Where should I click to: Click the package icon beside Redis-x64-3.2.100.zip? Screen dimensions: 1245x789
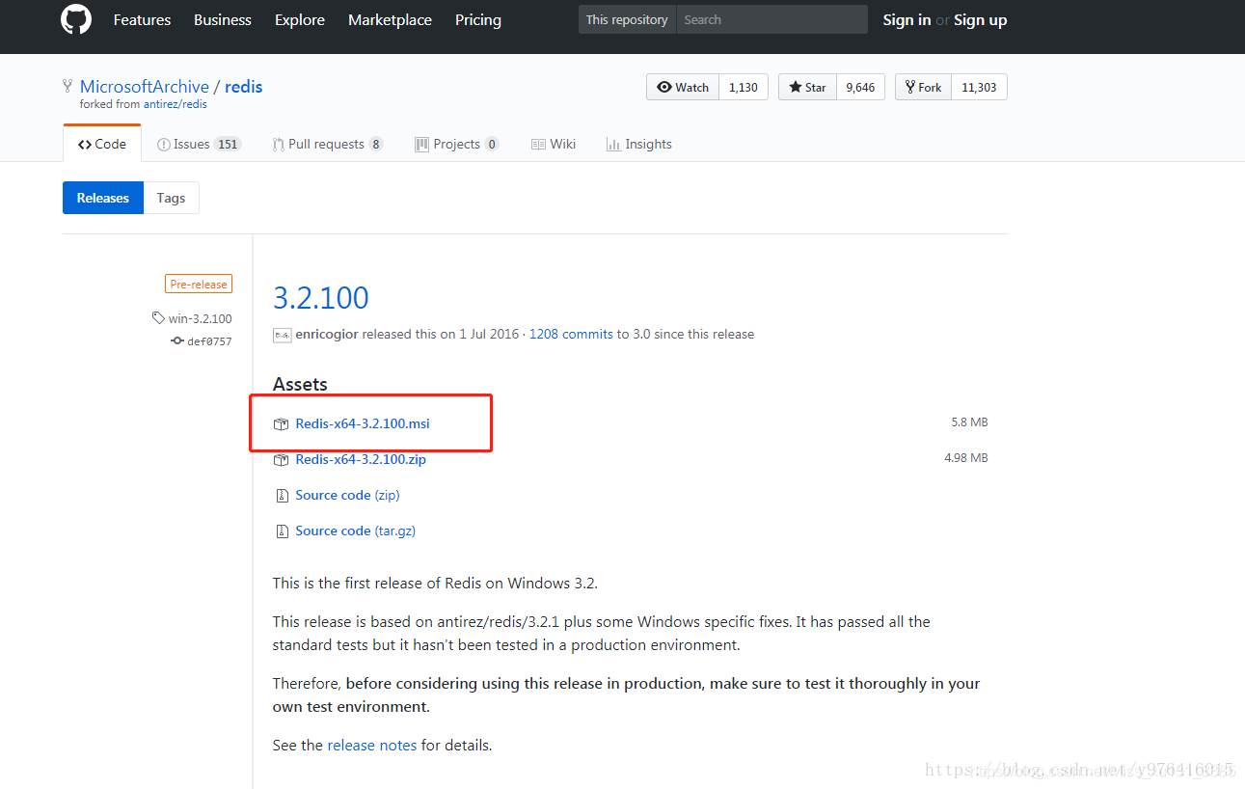pos(281,460)
